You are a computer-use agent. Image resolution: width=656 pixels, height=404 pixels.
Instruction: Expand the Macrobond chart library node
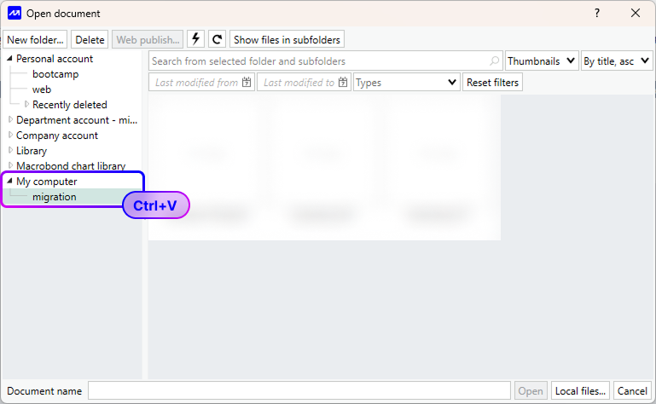click(10, 166)
